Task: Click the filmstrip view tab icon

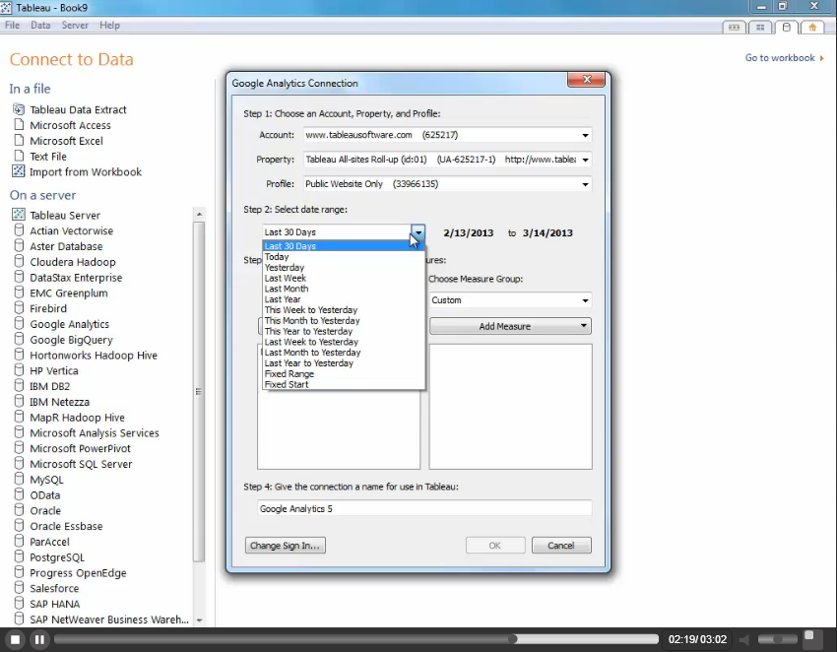Action: (x=735, y=28)
